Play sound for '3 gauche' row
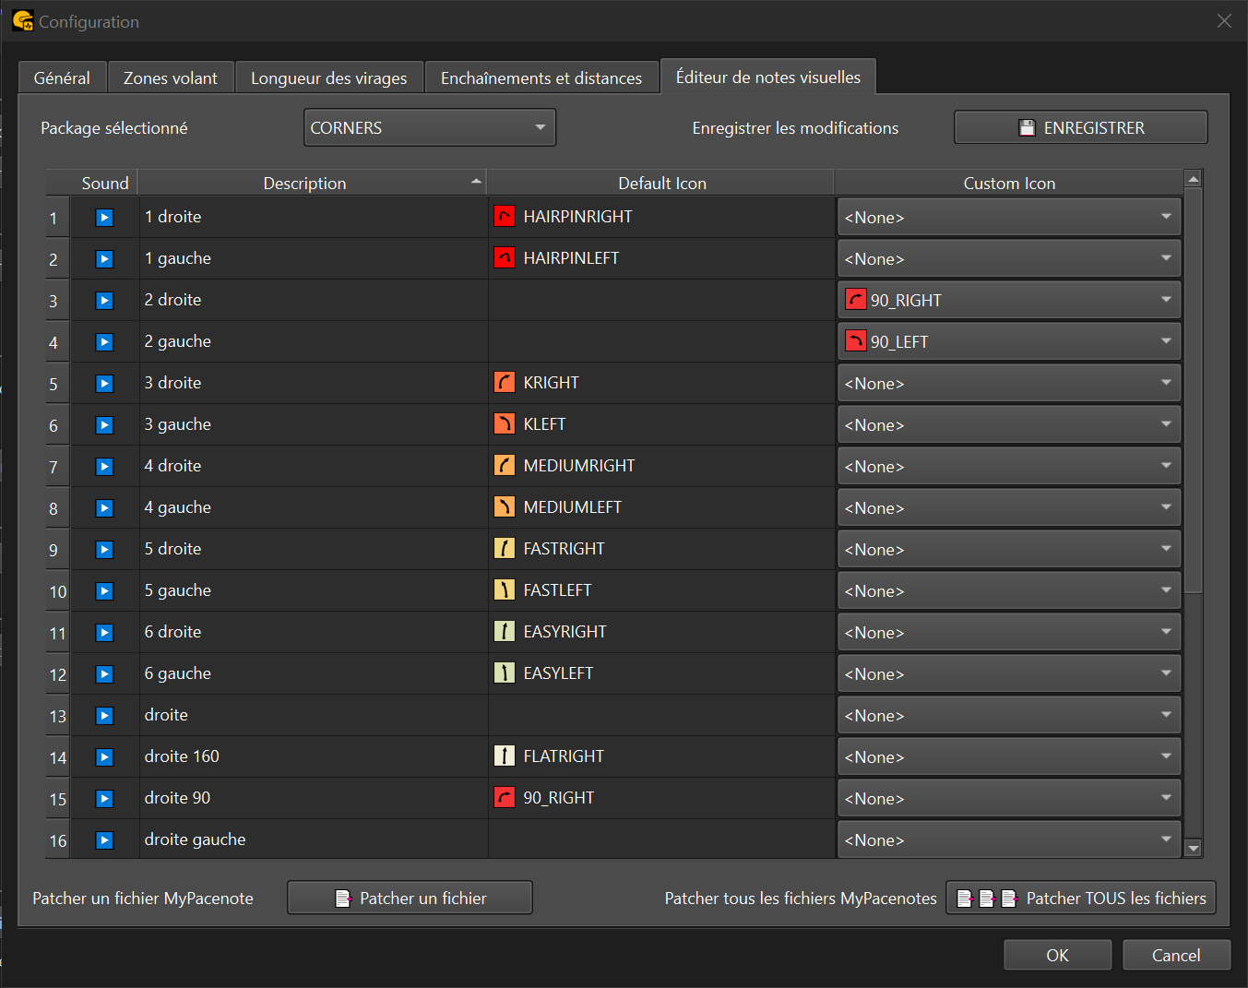This screenshot has height=988, width=1248. pyautogui.click(x=104, y=425)
